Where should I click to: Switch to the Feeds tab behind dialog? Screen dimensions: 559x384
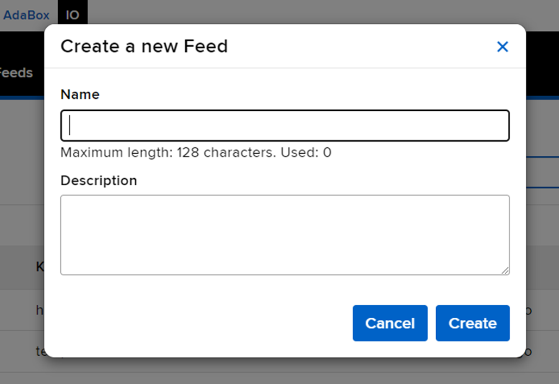(x=16, y=73)
